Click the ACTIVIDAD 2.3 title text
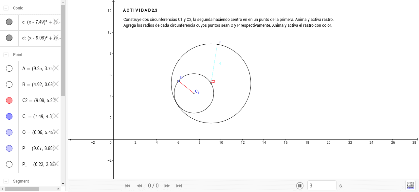 click(x=140, y=10)
